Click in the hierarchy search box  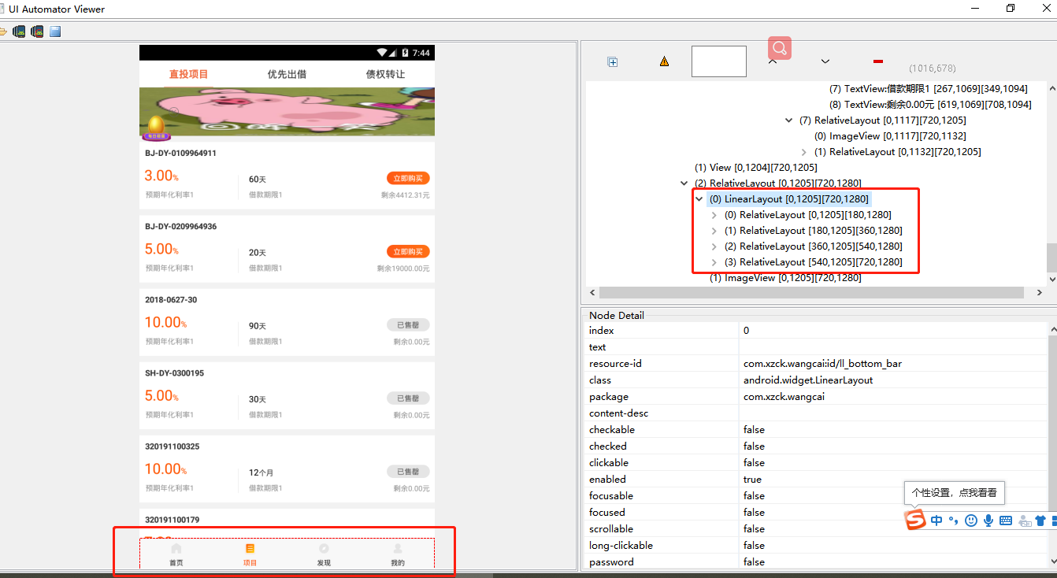[x=719, y=61]
